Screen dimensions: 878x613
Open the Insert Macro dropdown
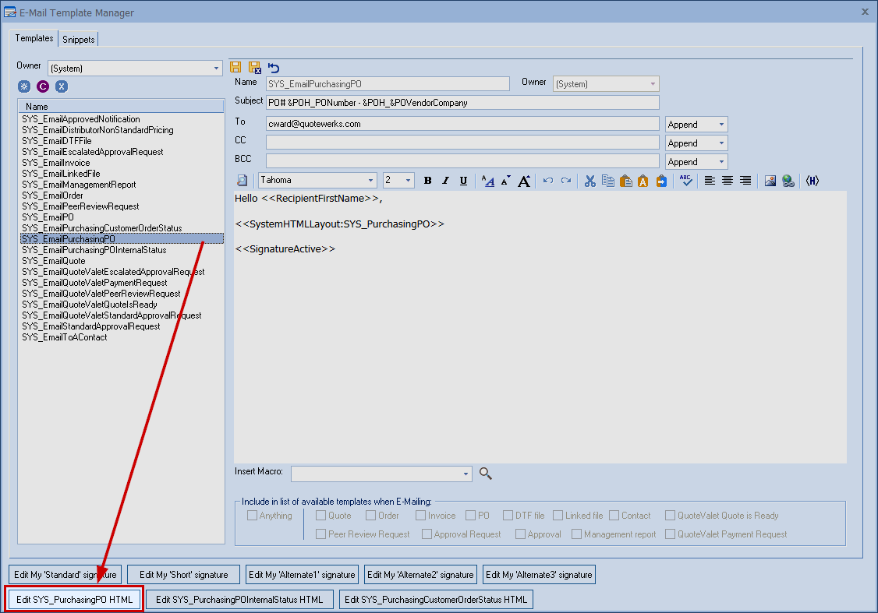pyautogui.click(x=466, y=474)
